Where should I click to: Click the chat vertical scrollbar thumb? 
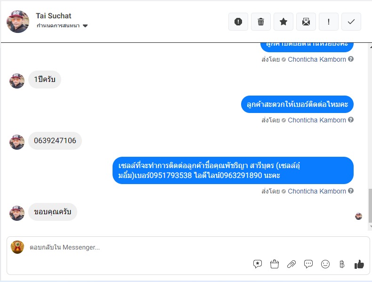(370, 206)
